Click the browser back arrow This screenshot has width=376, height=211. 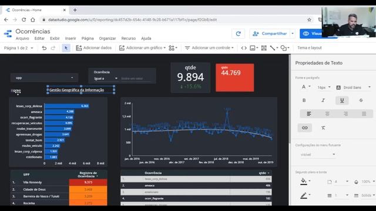click(6, 20)
